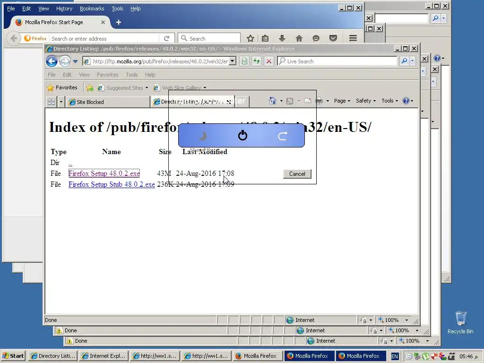Click the blue Help question icon in IE command bar
Viewport: 484px width, 363px height.
[406, 101]
